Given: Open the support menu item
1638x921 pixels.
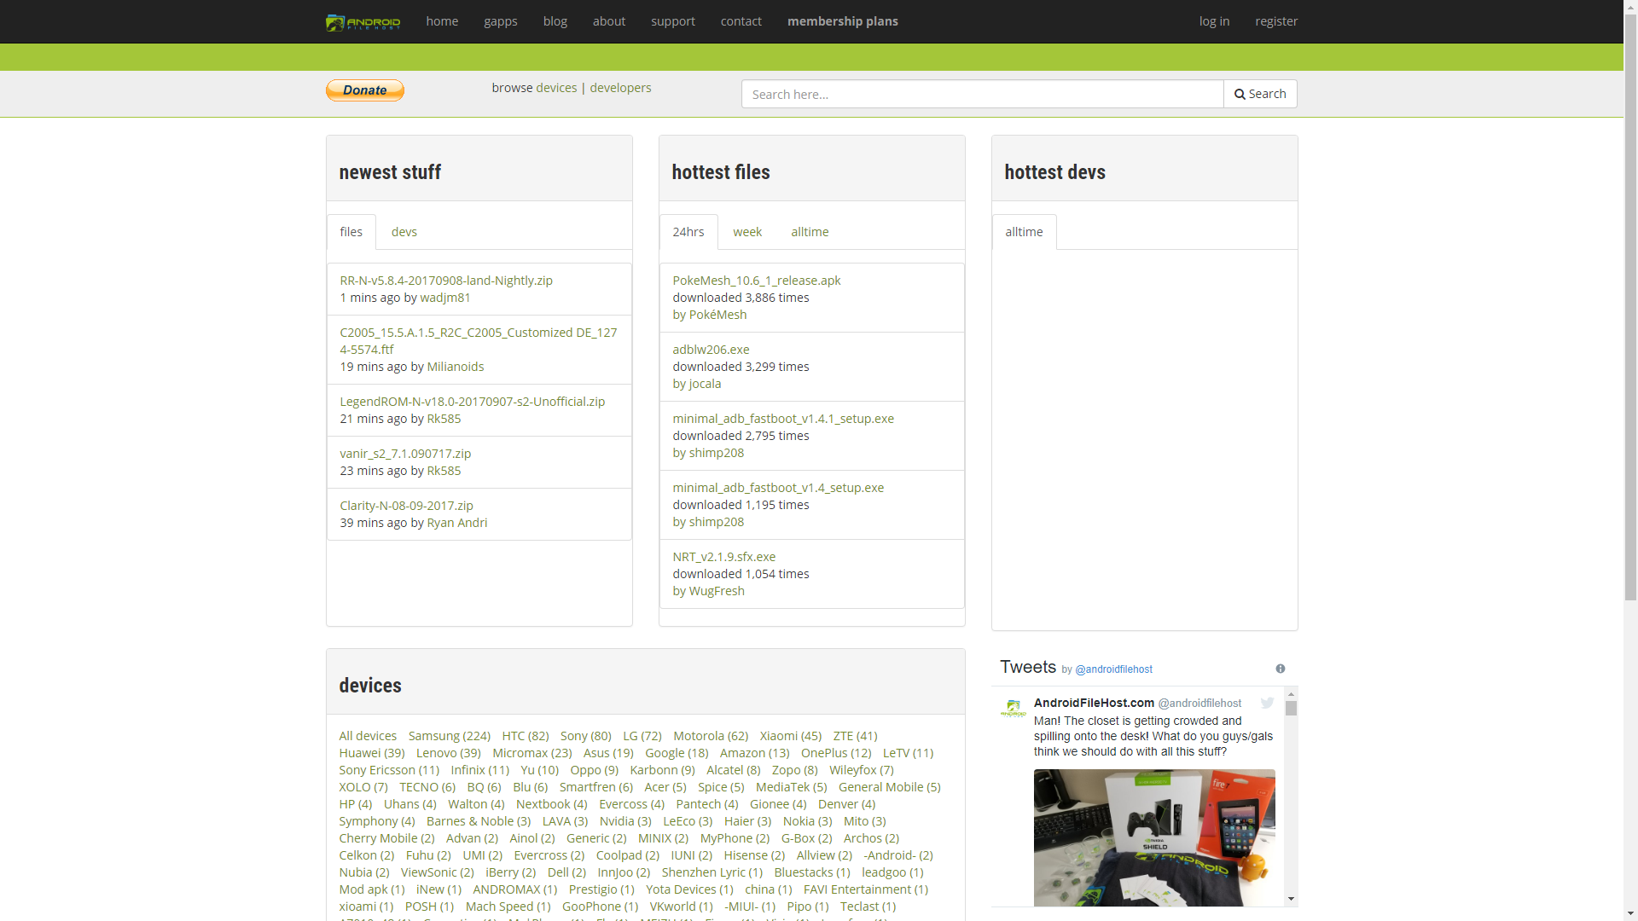Looking at the screenshot, I should point(673,21).
